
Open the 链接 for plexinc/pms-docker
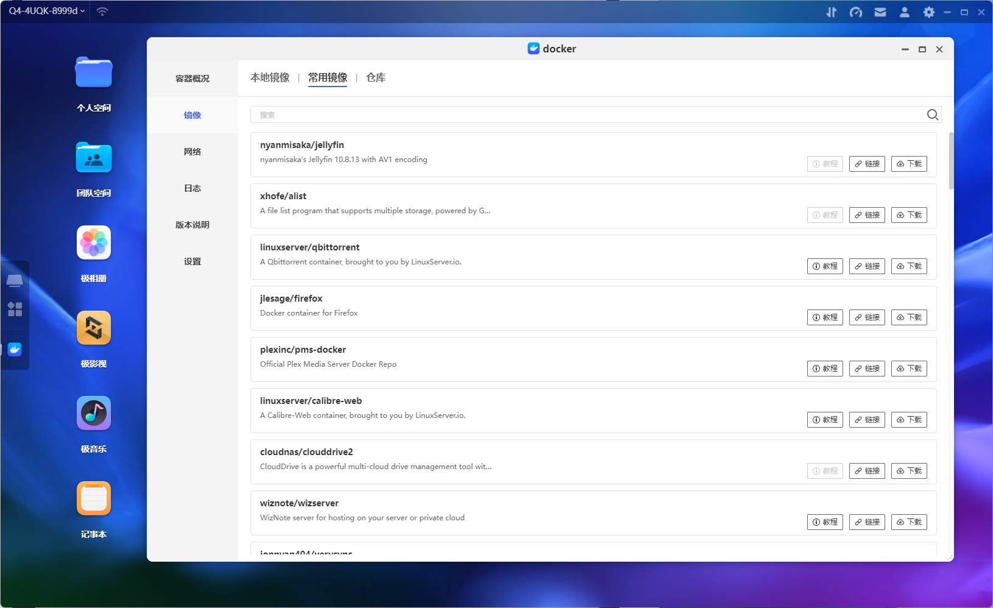pos(867,369)
